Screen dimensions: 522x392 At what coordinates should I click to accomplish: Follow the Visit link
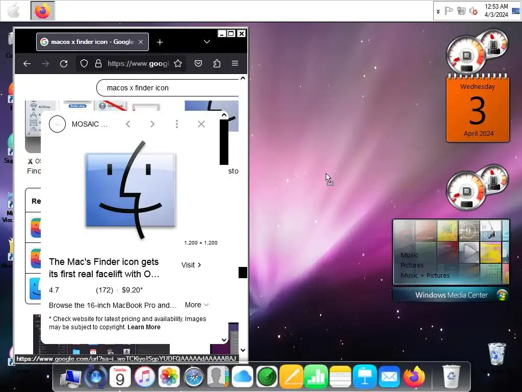191,265
